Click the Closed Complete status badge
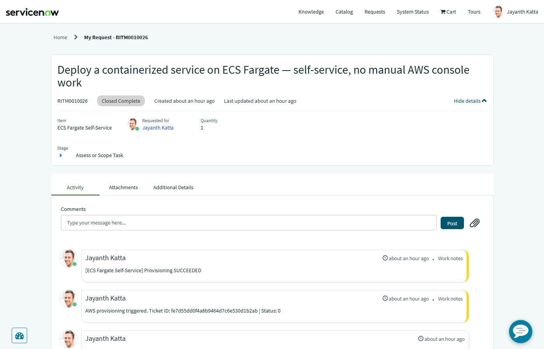The height and width of the screenshot is (349, 544). click(x=121, y=101)
